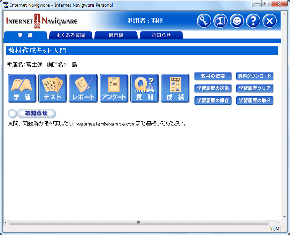Click the Internet Navigware logo
Screen dimensions: 290x235
tap(41, 21)
